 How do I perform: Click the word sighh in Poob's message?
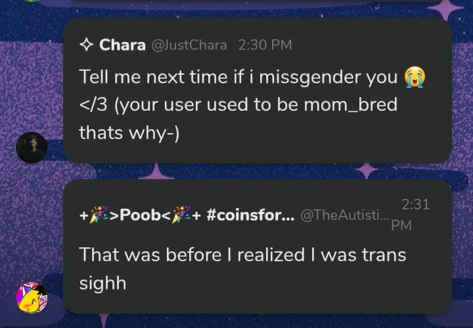click(102, 284)
